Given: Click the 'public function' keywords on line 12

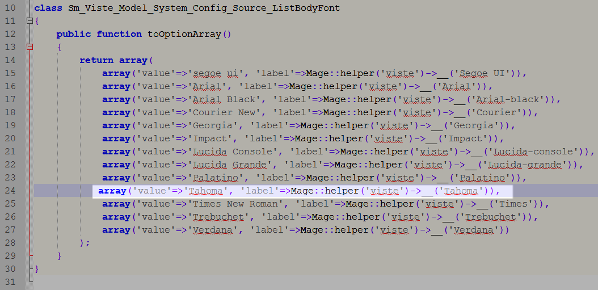Looking at the screenshot, I should [99, 34].
